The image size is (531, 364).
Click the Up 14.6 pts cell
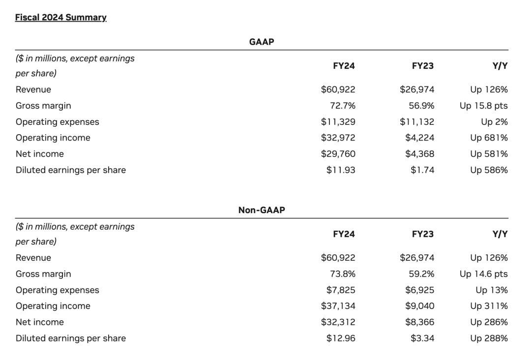[x=484, y=274]
